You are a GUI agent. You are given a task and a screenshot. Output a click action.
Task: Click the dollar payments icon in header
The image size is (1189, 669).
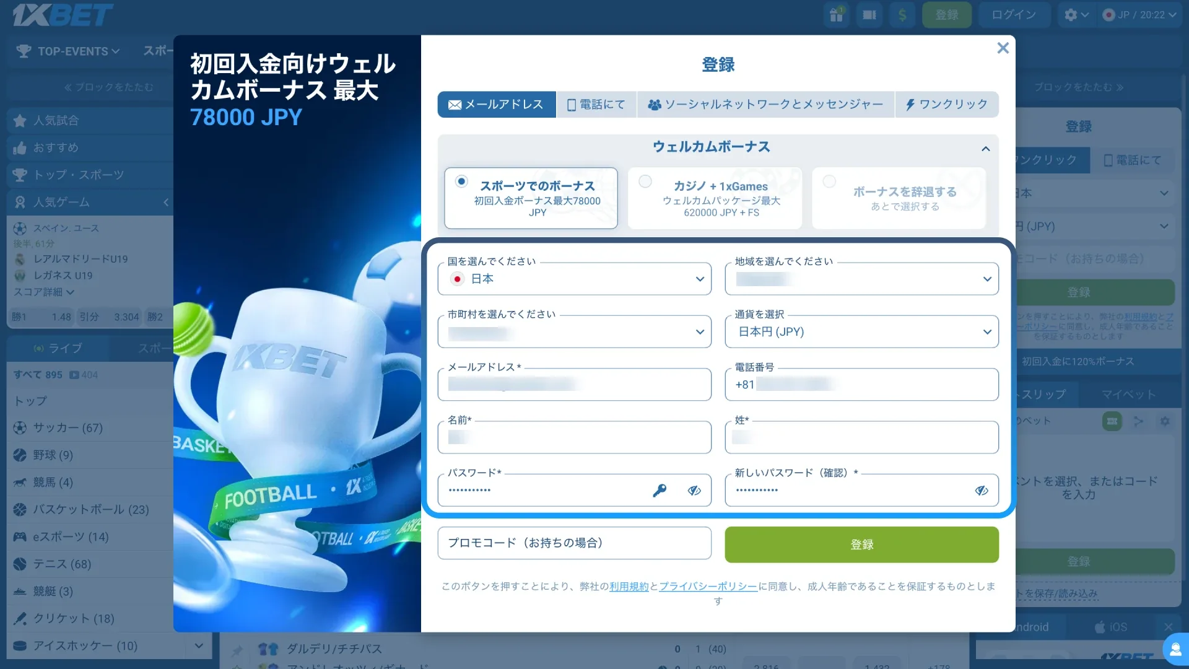(x=902, y=15)
